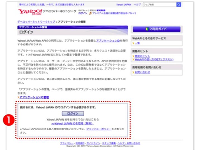Open the footer プライバシー link
The image size is (197, 150).
[67, 143]
